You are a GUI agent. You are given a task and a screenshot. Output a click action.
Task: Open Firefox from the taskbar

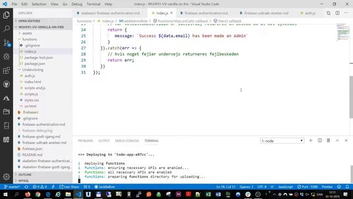tap(28, 194)
